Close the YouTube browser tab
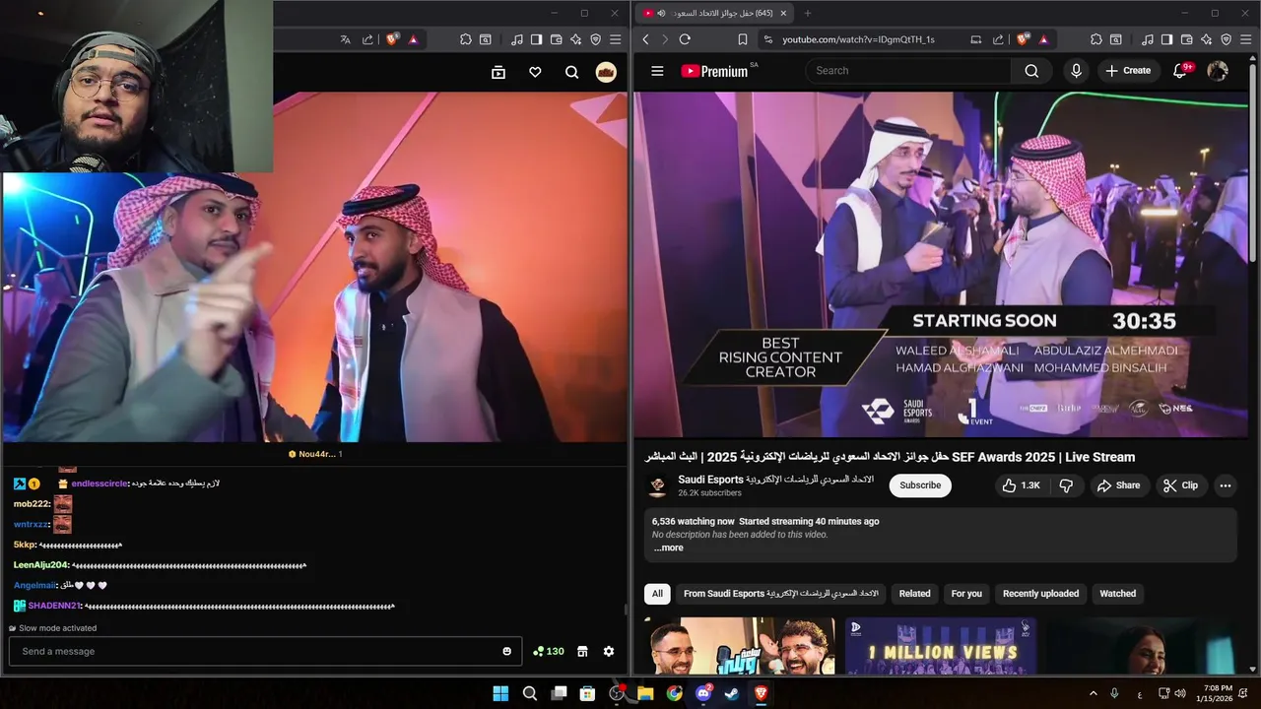 [x=783, y=13]
